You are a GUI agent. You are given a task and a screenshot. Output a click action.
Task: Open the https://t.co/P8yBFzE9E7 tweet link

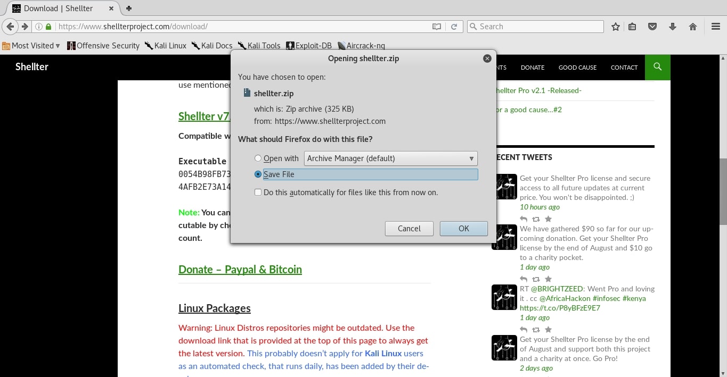[x=560, y=308]
